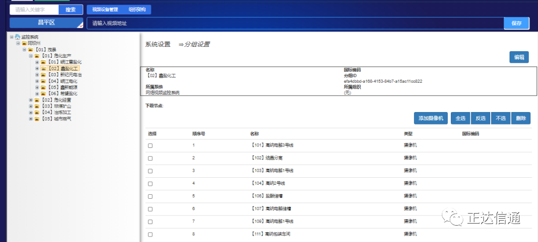Click the 类型 column header
This screenshot has width=538, height=242.
408,133
